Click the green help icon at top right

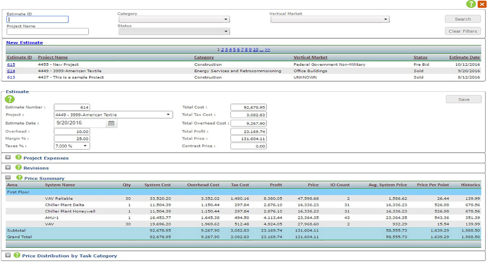click(x=470, y=4)
